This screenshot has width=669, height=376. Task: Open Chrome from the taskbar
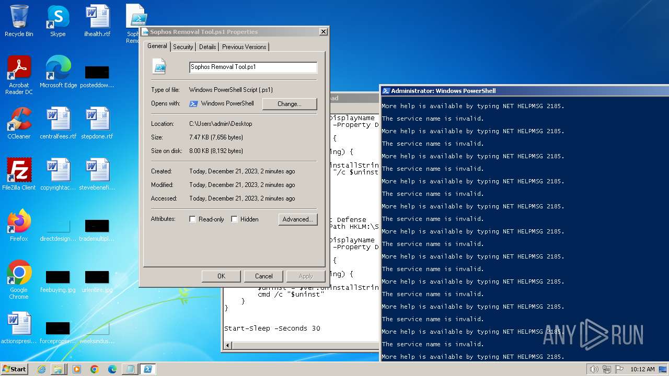coord(95,369)
